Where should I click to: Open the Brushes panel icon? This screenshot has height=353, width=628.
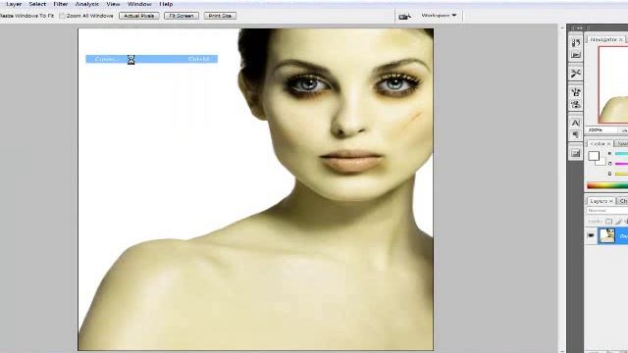click(x=576, y=92)
